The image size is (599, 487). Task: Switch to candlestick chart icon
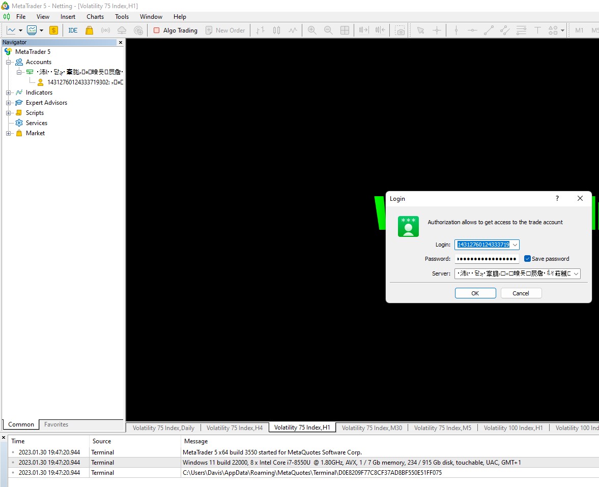276,30
